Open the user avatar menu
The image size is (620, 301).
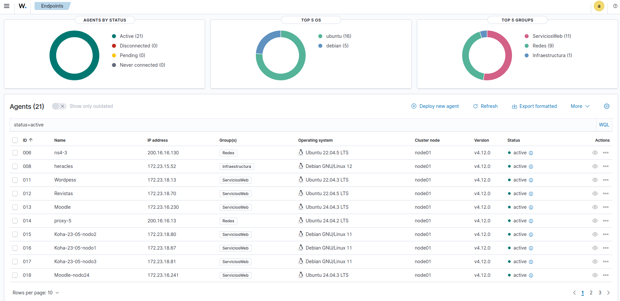click(599, 6)
